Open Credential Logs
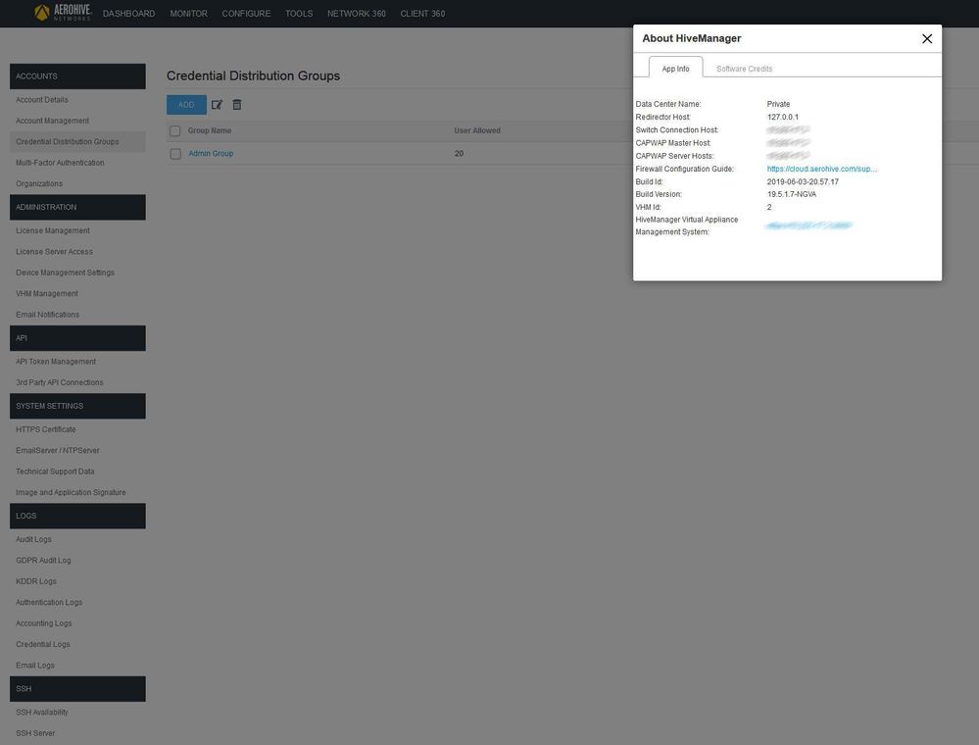The width and height of the screenshot is (979, 745). (x=43, y=644)
